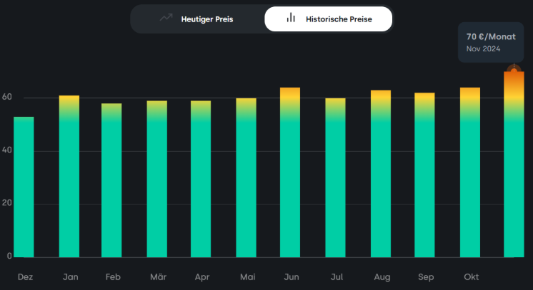The height and width of the screenshot is (290, 533).
Task: Click the 'Jul' axis label
Action: (337, 277)
